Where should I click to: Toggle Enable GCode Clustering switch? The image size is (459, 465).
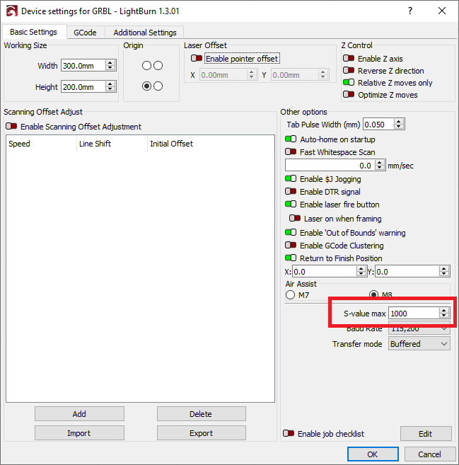pos(291,246)
